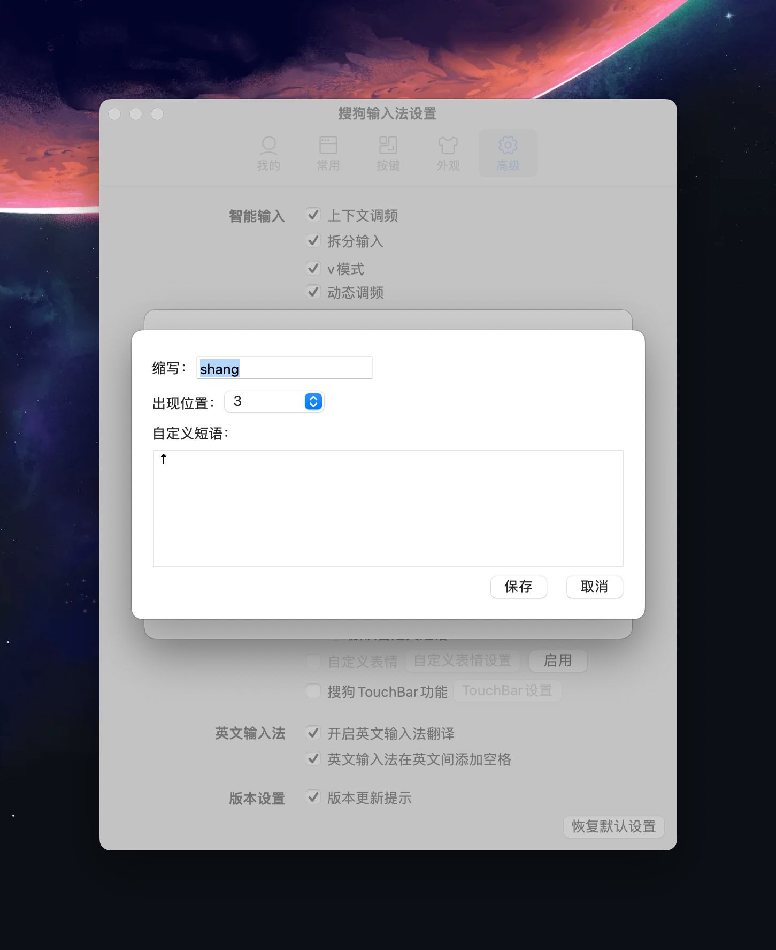The image size is (776, 950).
Task: Click the 缩写 input field containing shang
Action: tap(285, 368)
